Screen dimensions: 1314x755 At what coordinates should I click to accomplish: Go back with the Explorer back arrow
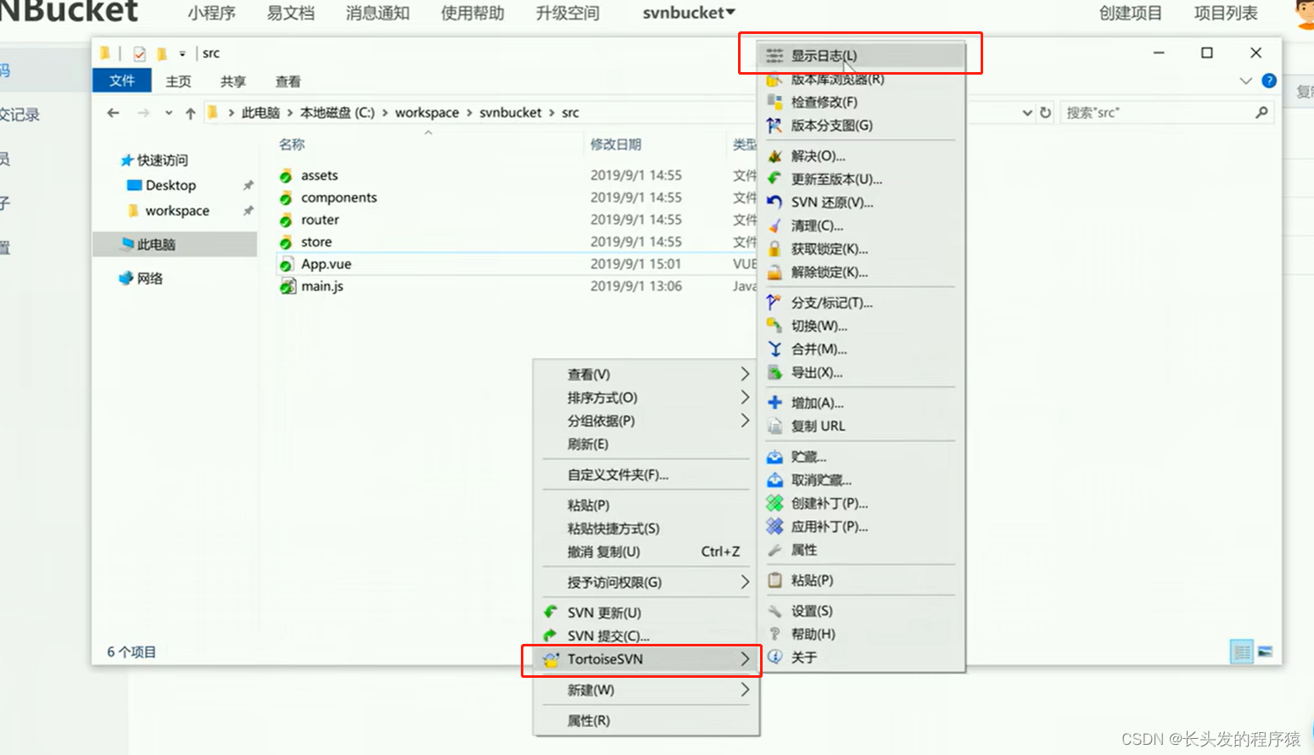113,113
